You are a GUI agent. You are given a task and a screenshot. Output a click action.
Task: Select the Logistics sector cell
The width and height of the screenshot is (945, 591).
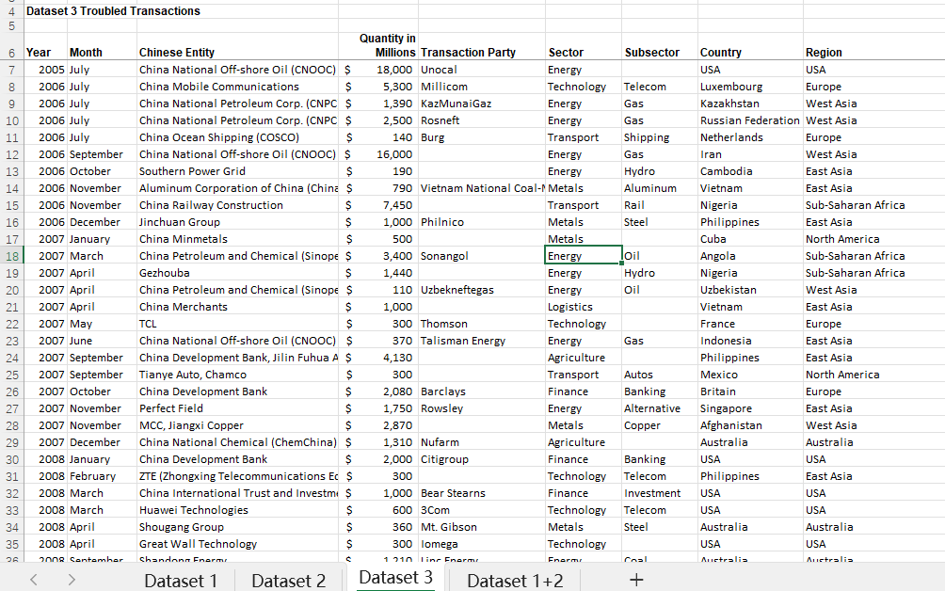pos(584,307)
